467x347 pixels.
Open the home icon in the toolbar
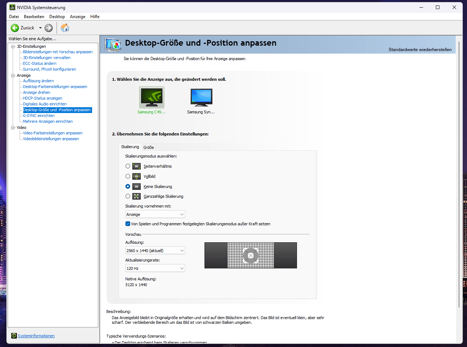(65, 28)
